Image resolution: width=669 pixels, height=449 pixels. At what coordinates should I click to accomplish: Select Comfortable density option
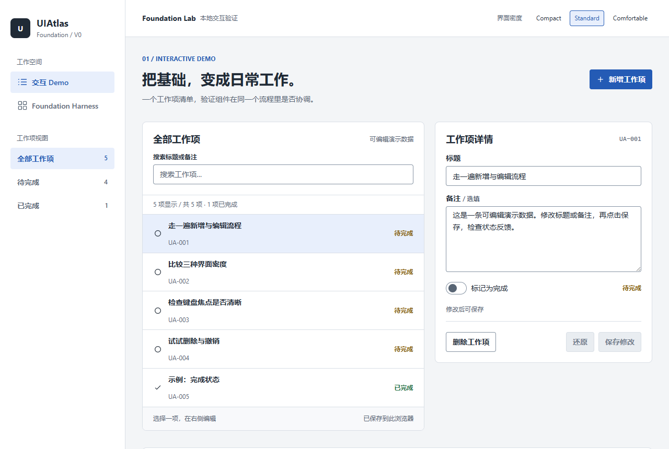coord(630,18)
